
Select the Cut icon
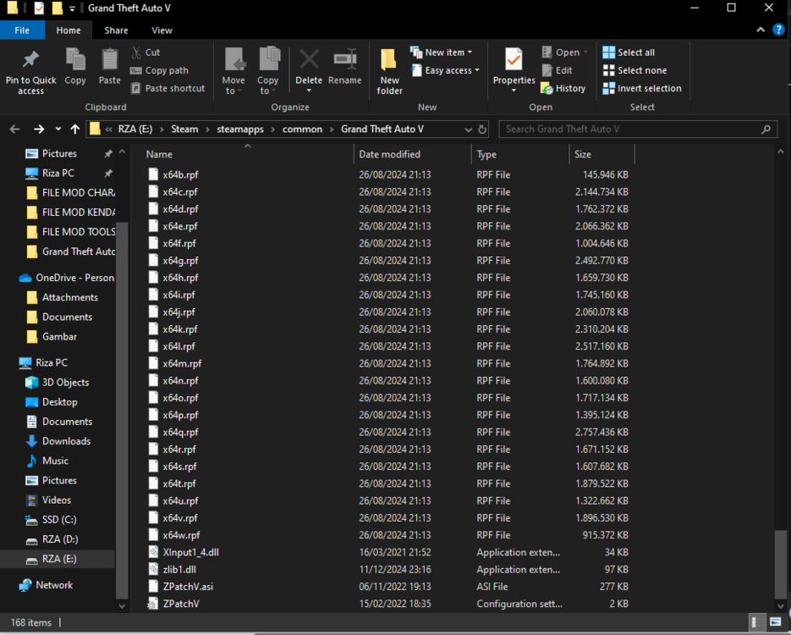(x=136, y=52)
